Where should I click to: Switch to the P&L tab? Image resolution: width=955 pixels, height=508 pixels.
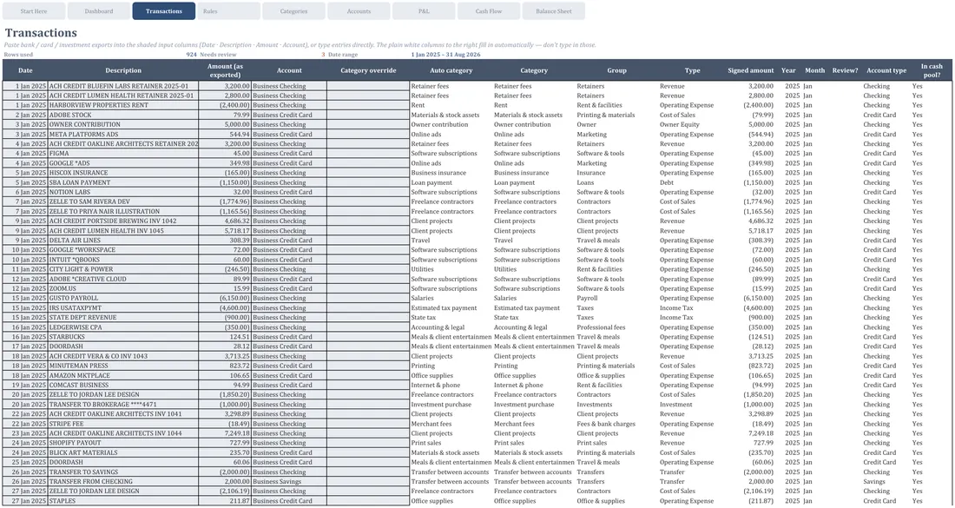424,11
